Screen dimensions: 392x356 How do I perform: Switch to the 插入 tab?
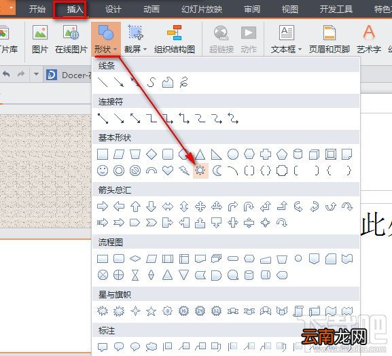[75, 10]
